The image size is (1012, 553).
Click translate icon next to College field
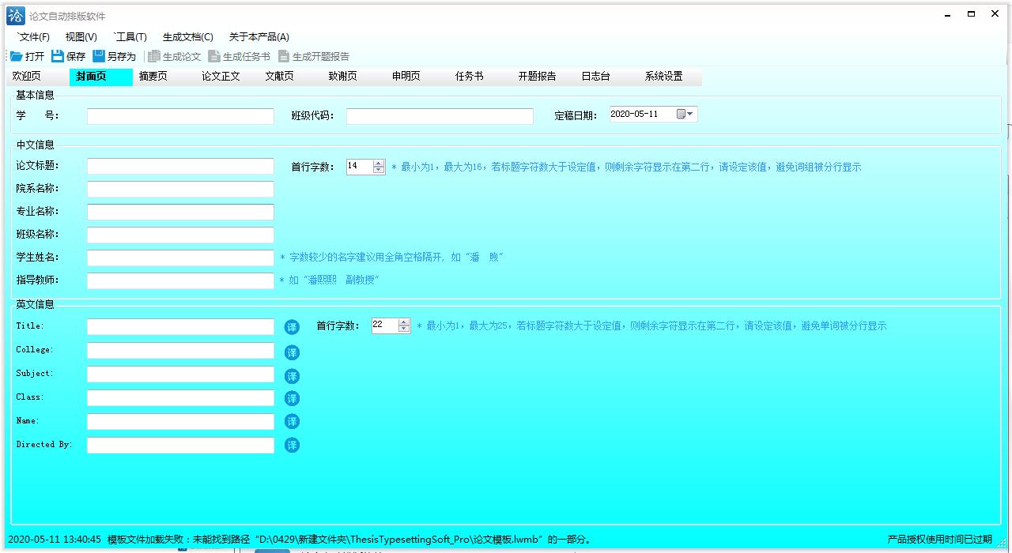pos(292,352)
